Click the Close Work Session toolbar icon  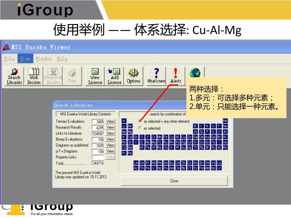53,76
